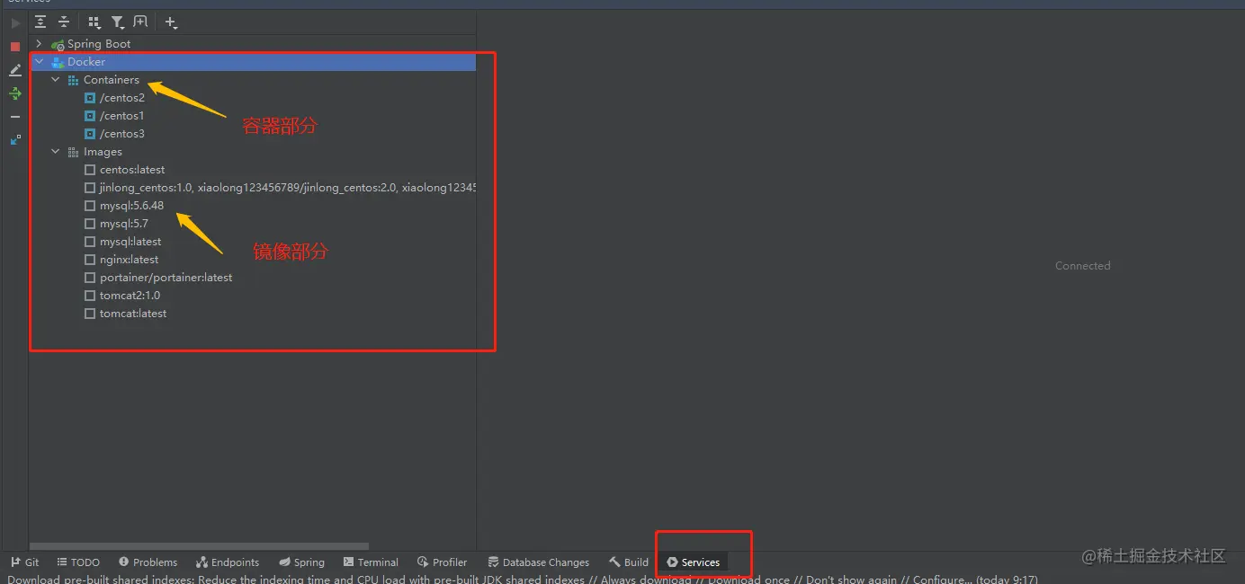This screenshot has width=1245, height=584.
Task: Click the green Deploy arrows icon
Action: click(15, 93)
